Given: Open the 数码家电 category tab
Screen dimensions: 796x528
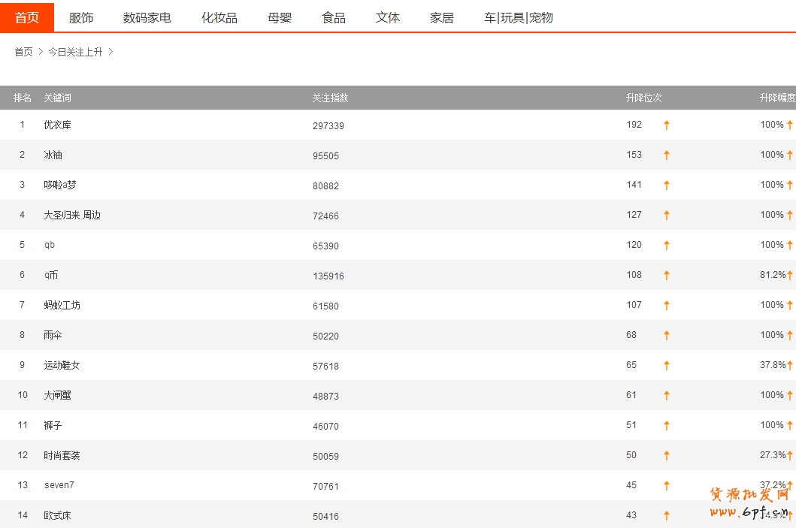Looking at the screenshot, I should tap(147, 17).
